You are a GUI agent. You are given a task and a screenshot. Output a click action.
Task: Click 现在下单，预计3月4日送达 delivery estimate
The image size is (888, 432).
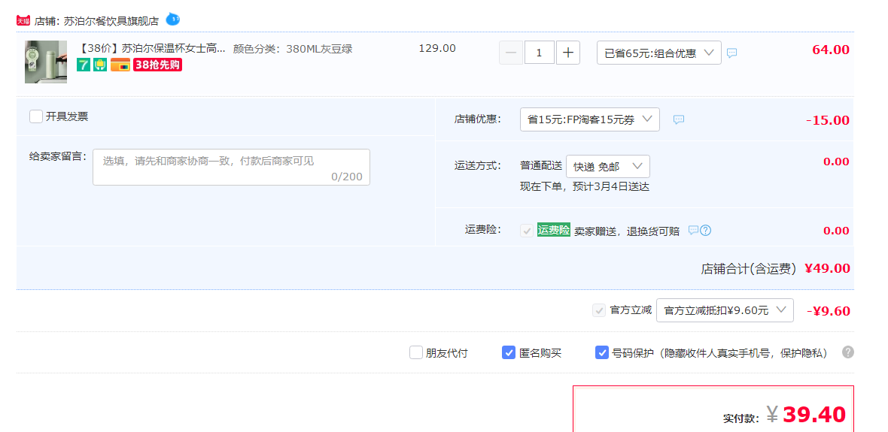point(585,186)
